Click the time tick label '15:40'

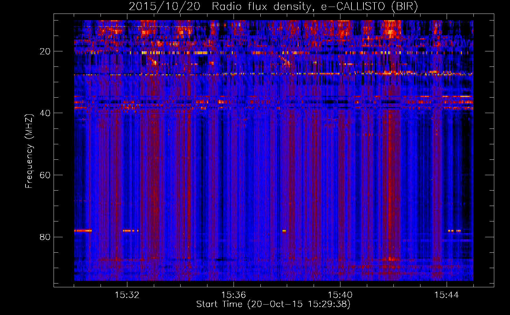pos(340,295)
